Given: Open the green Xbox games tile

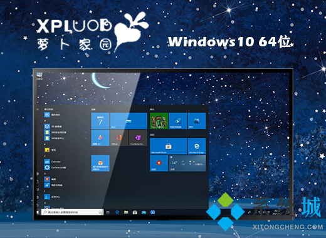Looking at the screenshot, I should tap(159, 121).
